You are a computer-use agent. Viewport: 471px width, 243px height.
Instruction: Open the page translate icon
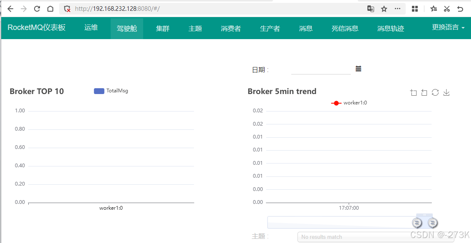click(x=371, y=9)
